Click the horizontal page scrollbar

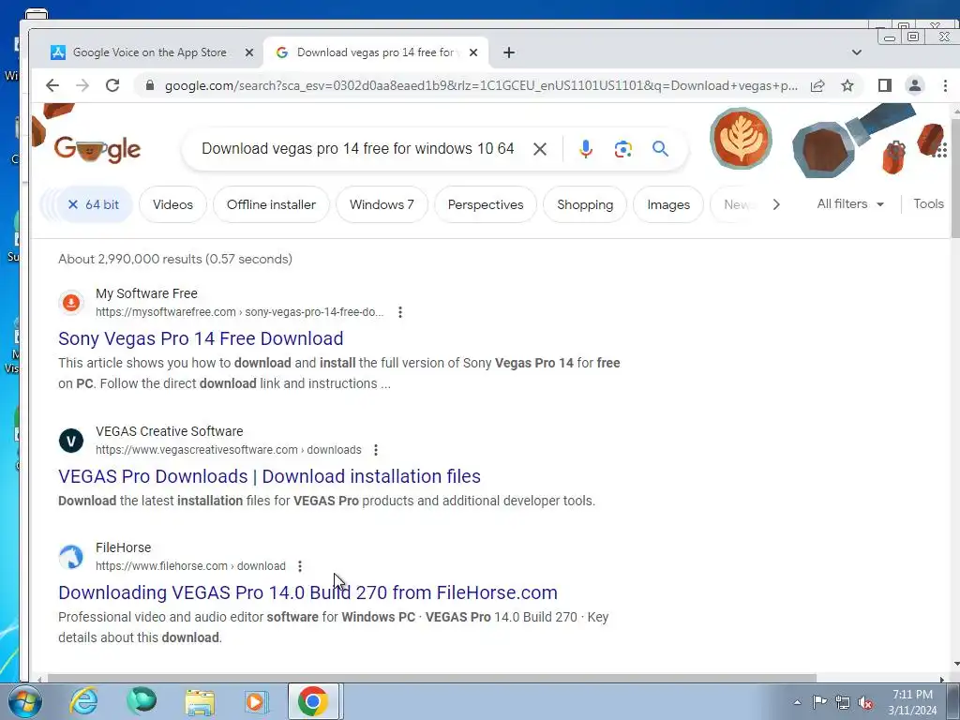[x=431, y=678]
